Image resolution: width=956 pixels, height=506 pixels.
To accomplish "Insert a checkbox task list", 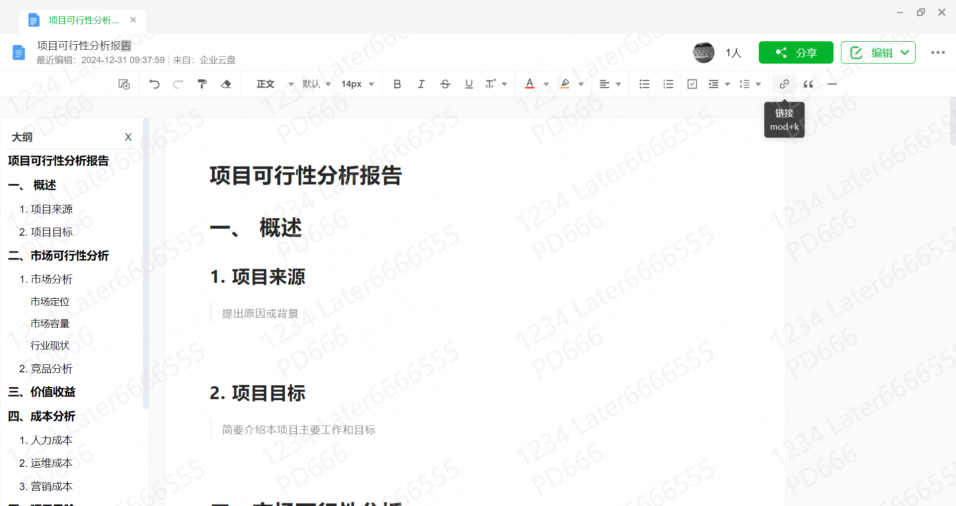I will (x=692, y=84).
